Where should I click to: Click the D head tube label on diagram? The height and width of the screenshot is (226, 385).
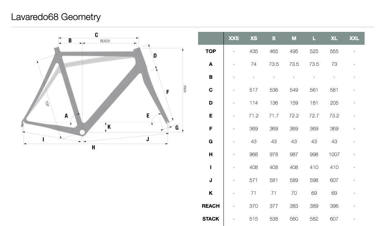(155, 56)
